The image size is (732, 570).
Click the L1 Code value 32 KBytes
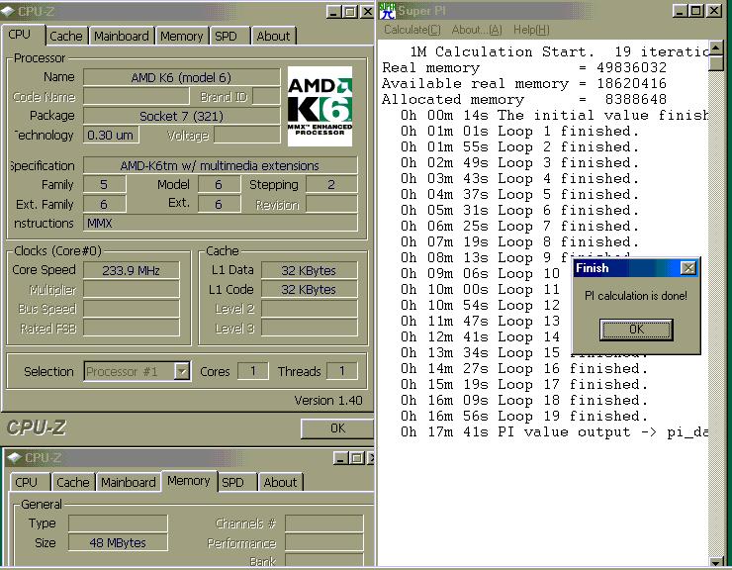coord(309,289)
